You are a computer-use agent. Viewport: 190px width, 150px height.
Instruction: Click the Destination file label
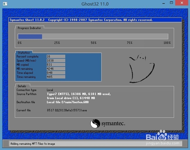tap(26, 102)
